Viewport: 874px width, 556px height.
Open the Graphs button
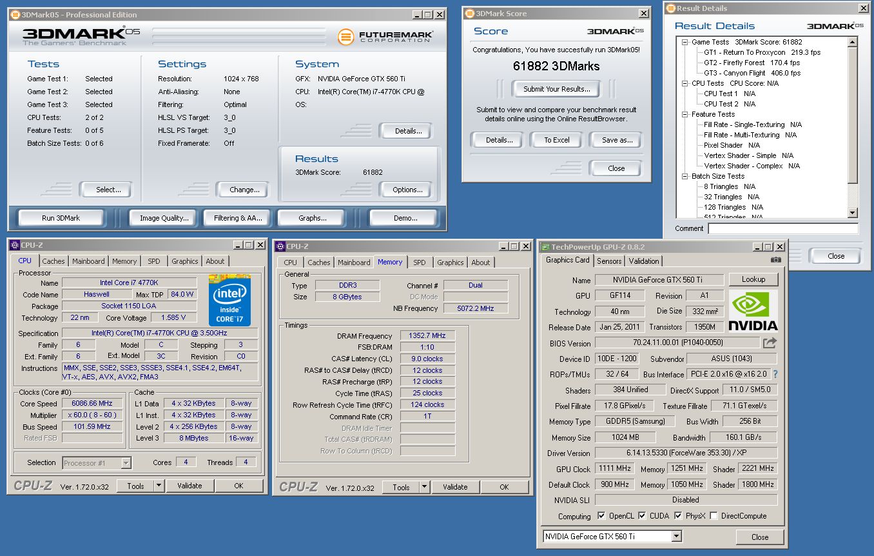click(x=313, y=218)
